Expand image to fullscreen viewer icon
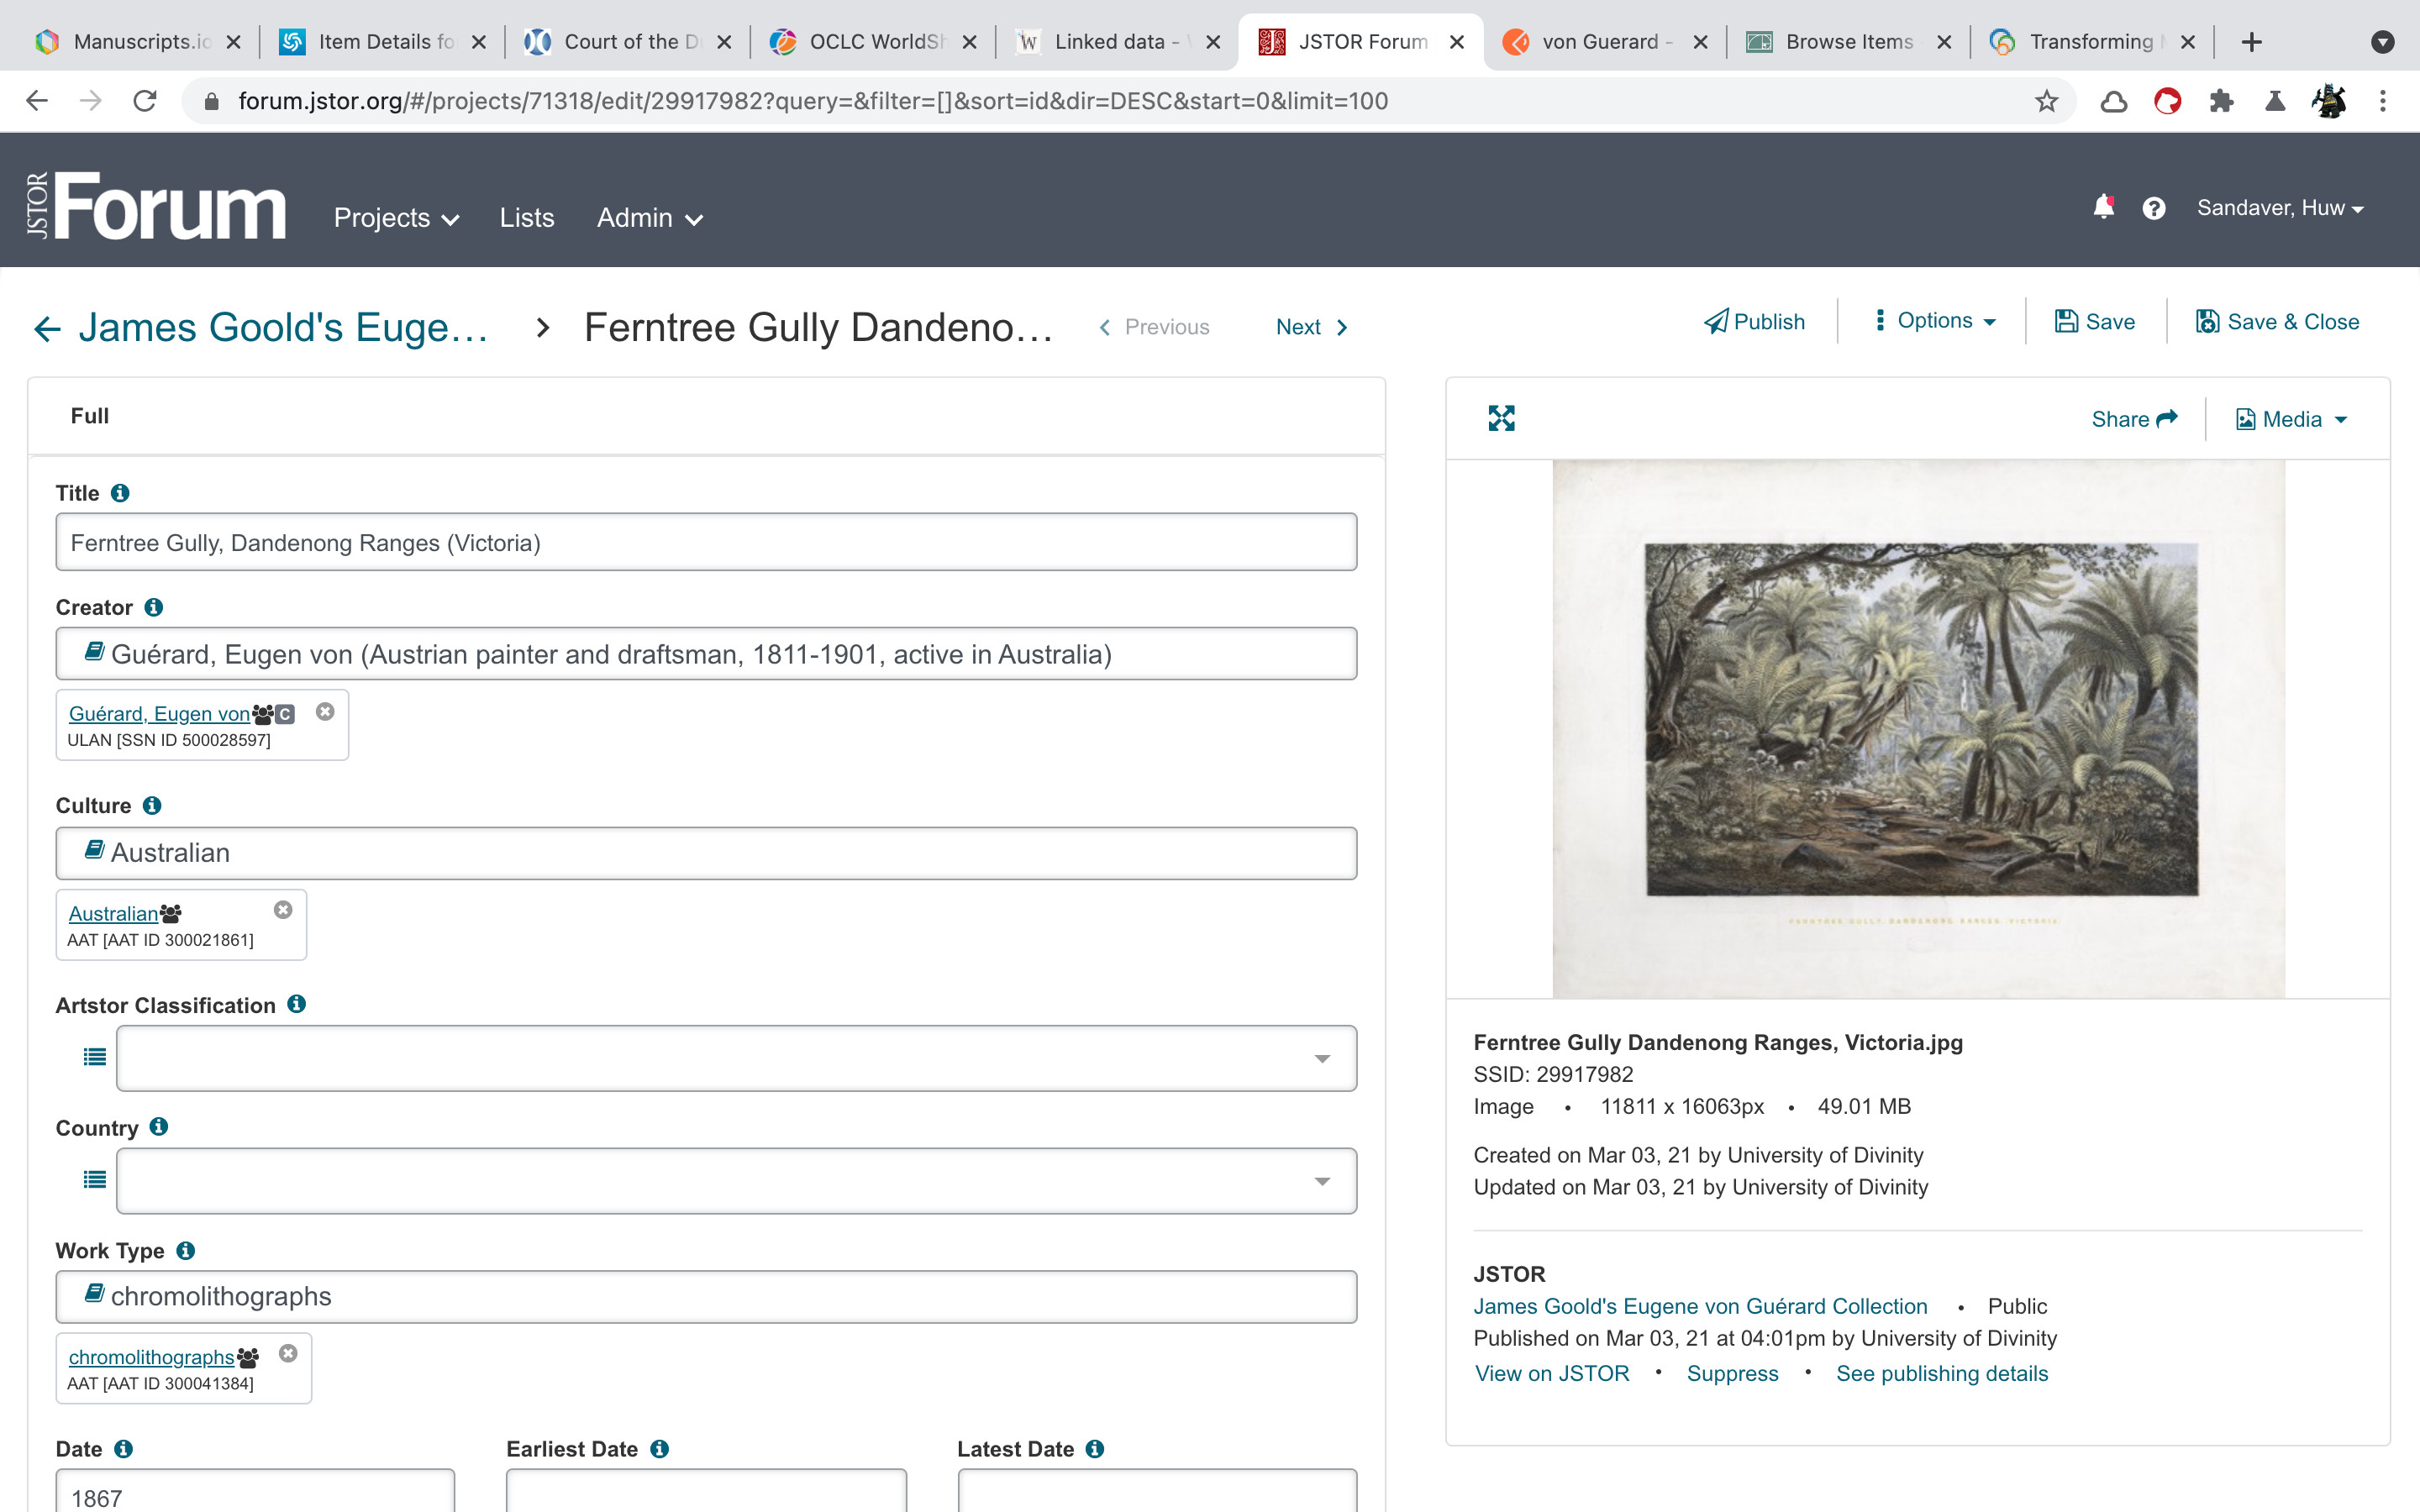Image resolution: width=2420 pixels, height=1512 pixels. pyautogui.click(x=1501, y=418)
